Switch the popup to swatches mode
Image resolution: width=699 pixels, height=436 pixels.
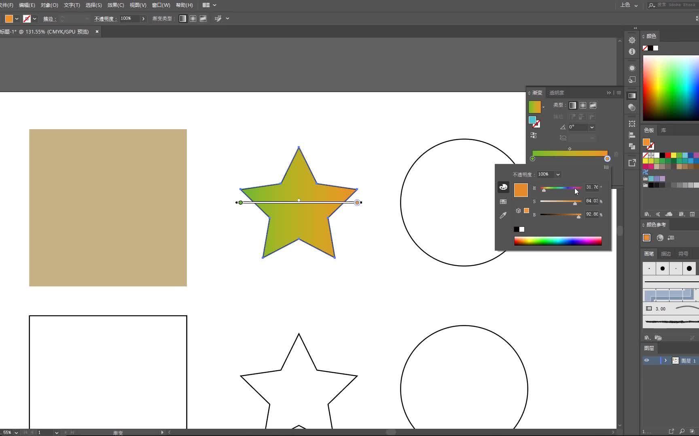click(x=503, y=201)
